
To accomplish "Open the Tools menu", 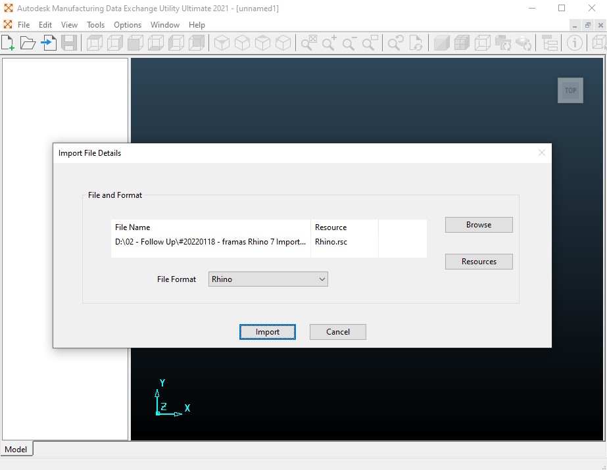I will coord(95,25).
